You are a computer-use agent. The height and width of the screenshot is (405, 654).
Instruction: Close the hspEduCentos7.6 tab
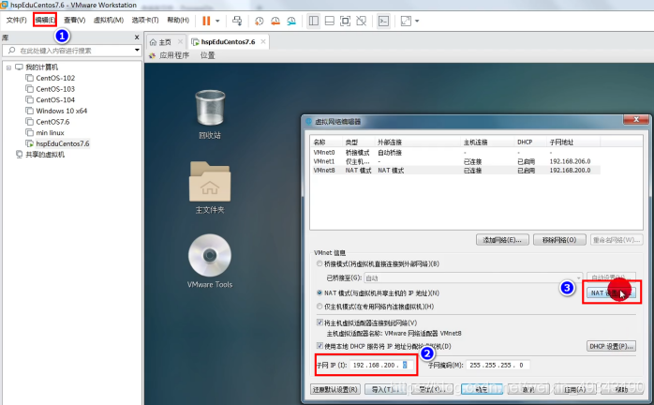pyautogui.click(x=263, y=42)
